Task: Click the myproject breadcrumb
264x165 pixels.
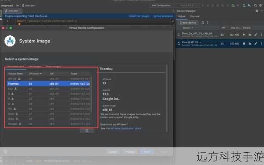Action: [7, 6]
